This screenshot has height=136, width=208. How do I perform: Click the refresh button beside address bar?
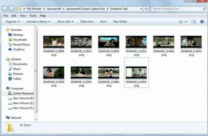click(147, 9)
